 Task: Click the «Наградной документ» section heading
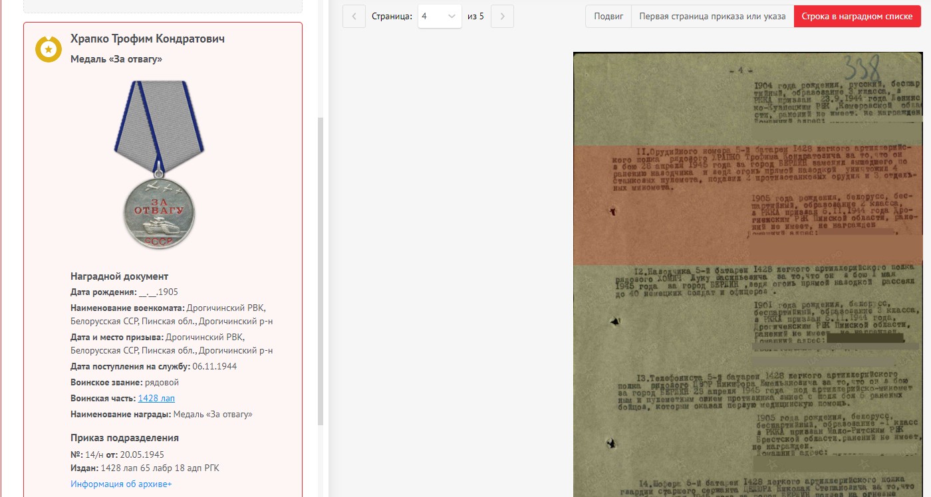119,276
